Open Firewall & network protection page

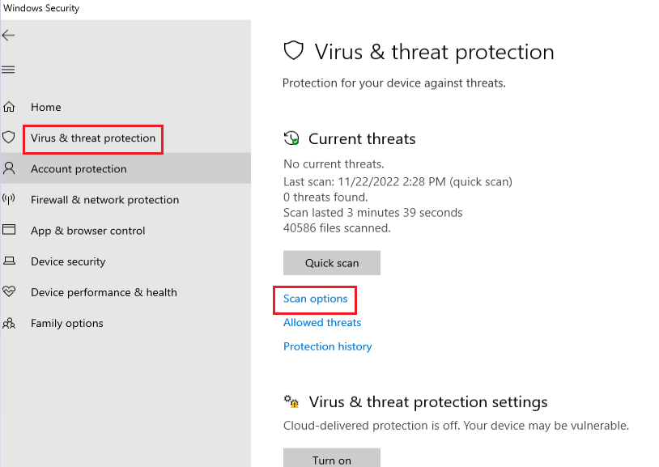point(104,200)
